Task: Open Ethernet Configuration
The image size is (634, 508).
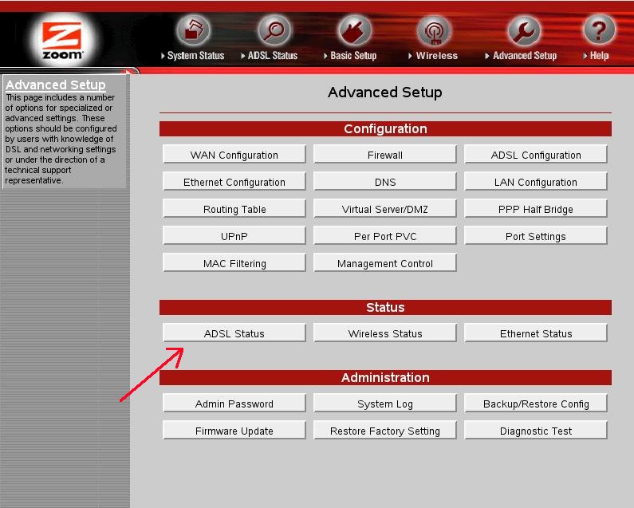Action: point(234,182)
